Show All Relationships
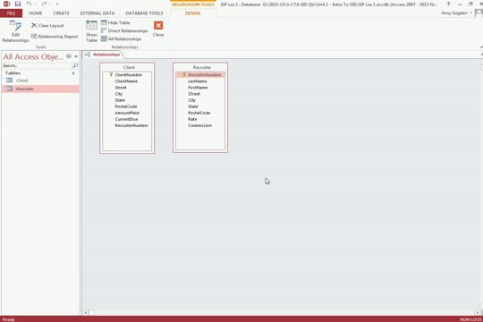Image resolution: width=483 pixels, height=322 pixels. point(121,38)
